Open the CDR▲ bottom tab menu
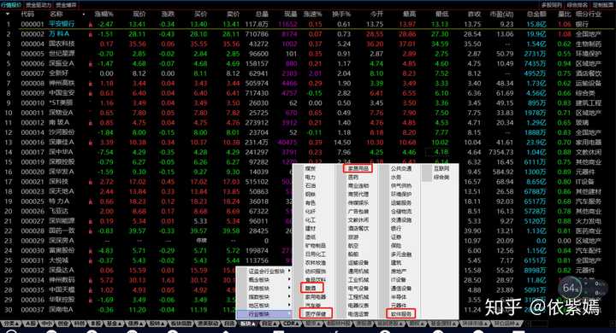616x333 pixels. pos(290,324)
